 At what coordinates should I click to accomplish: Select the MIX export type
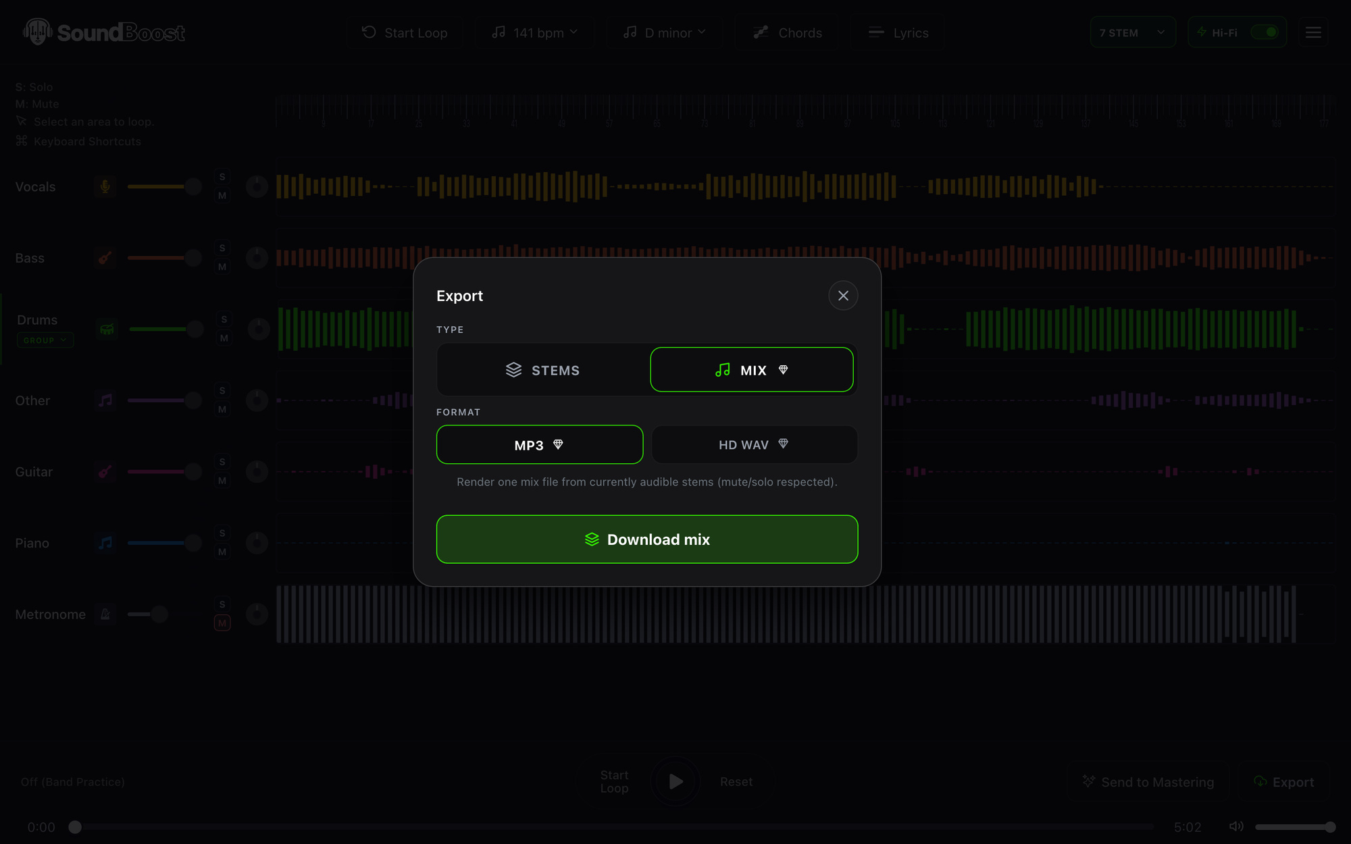[752, 369]
